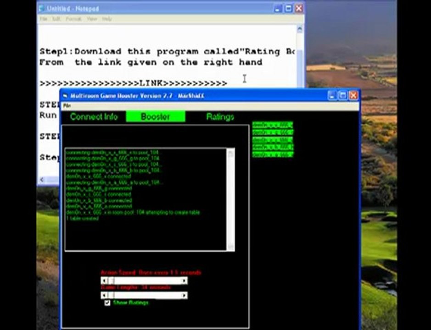Click the "attempting to create table" log line

(133, 213)
